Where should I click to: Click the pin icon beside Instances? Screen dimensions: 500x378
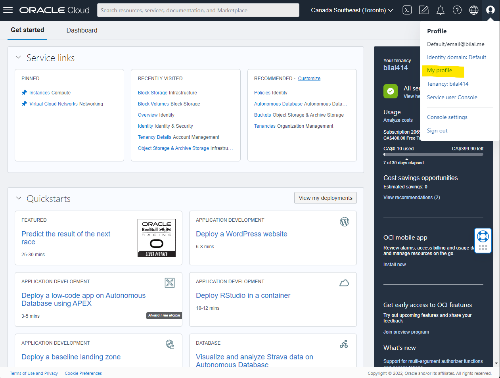point(24,92)
